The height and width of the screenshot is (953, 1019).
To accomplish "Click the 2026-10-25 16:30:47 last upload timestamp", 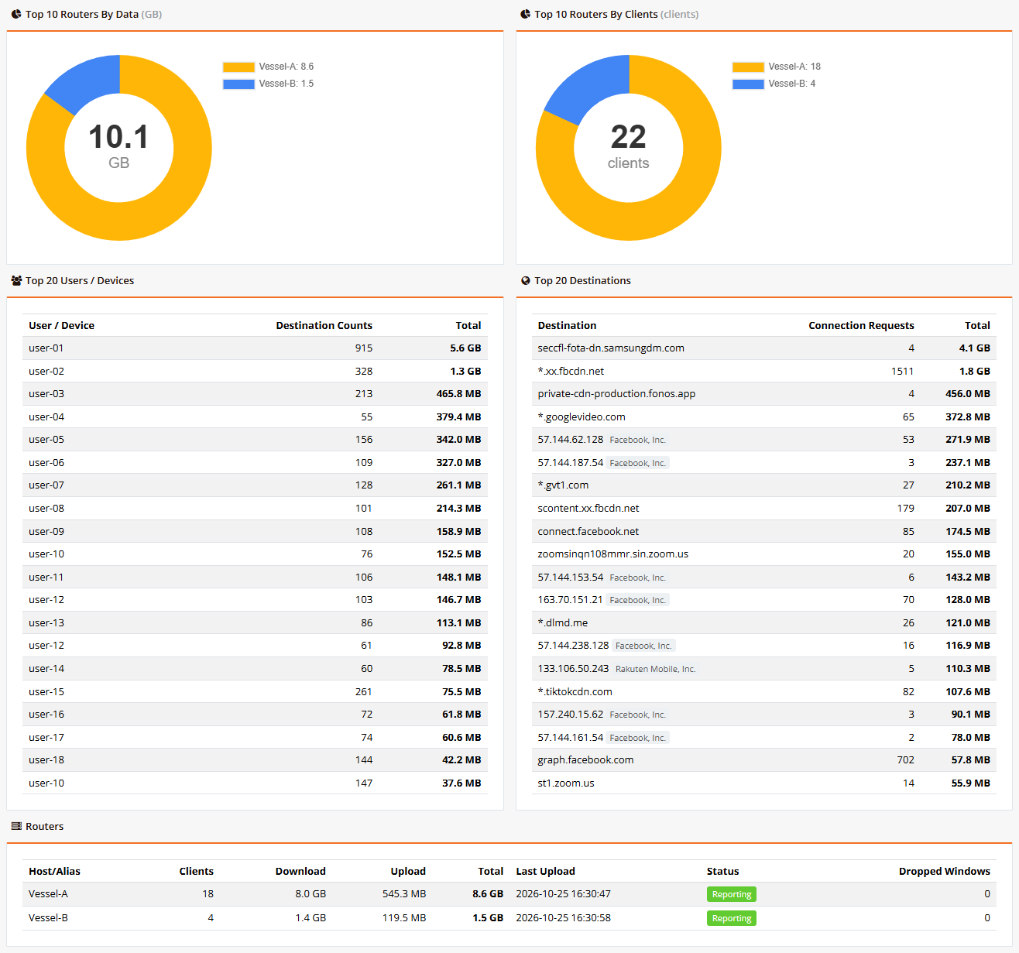I will pyautogui.click(x=563, y=894).
